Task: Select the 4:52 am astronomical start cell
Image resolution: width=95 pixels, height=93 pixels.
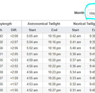Action: [32, 90]
